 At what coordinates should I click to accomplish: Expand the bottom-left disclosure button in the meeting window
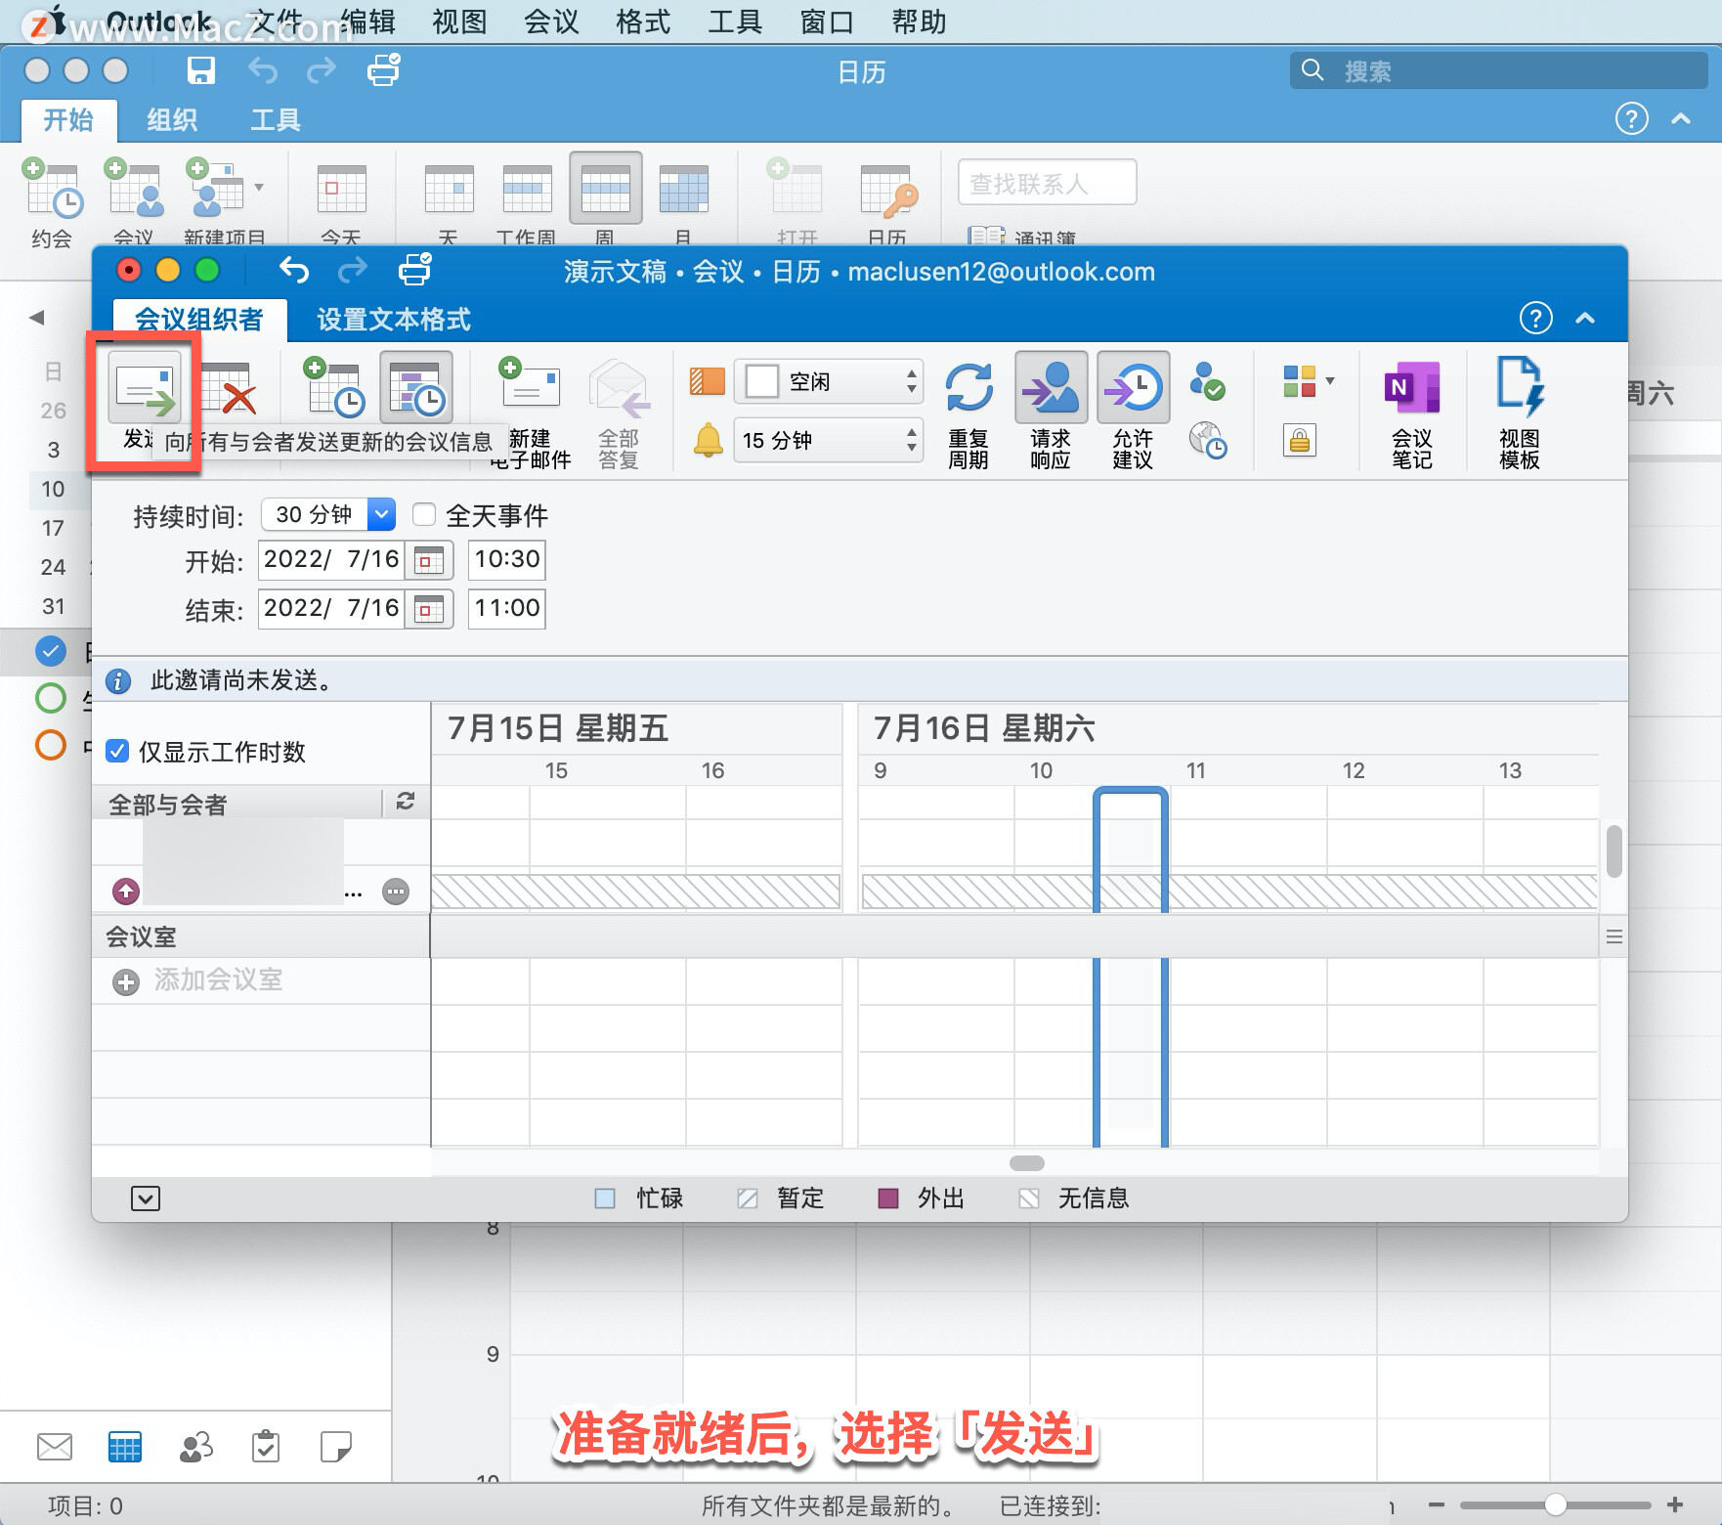(146, 1198)
